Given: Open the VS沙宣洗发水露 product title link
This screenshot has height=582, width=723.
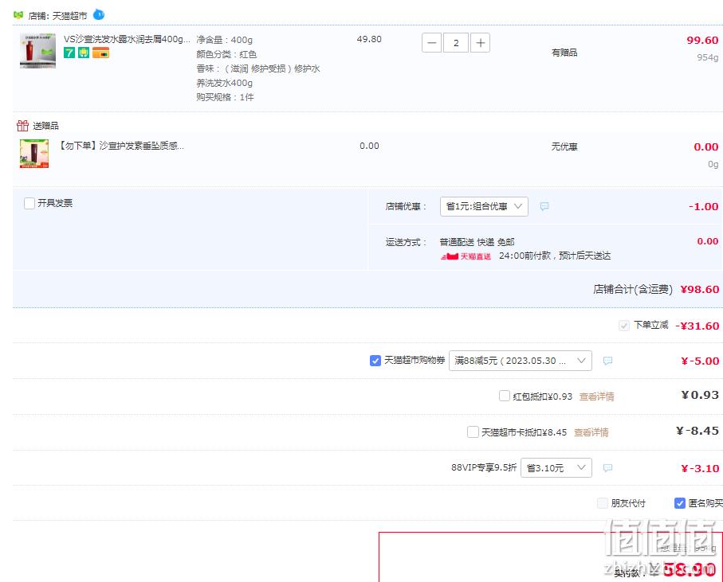Looking at the screenshot, I should click(x=127, y=39).
